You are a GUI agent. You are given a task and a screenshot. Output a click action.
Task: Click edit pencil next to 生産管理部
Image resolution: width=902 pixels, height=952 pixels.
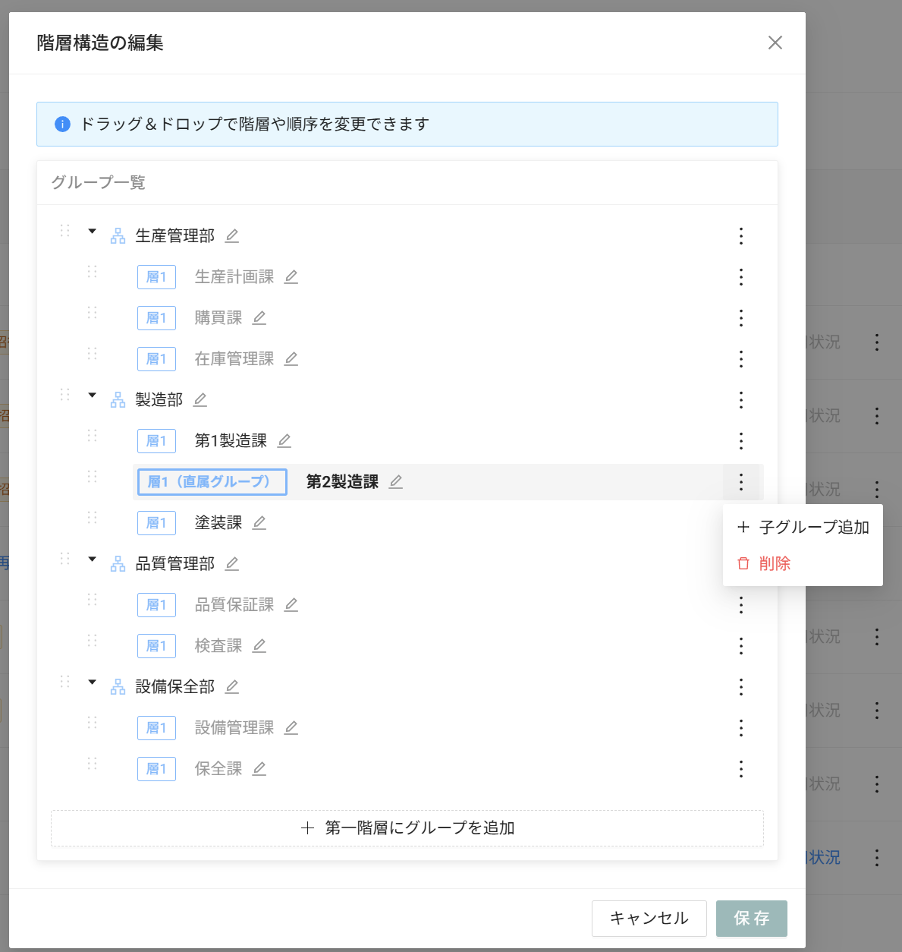[x=232, y=236]
